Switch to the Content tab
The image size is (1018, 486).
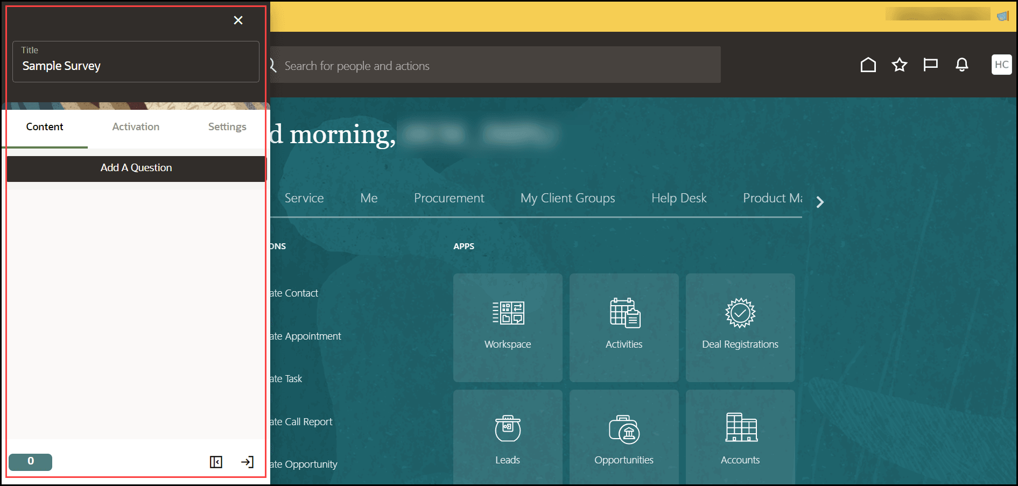[45, 127]
